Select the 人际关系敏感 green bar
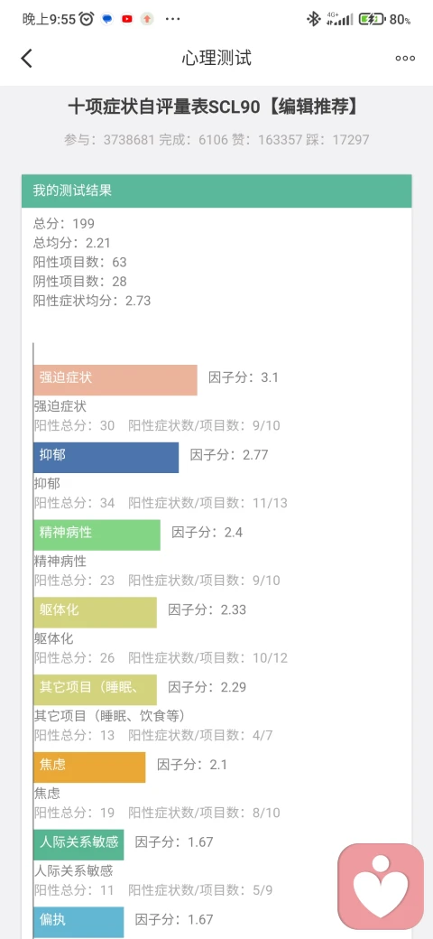This screenshot has height=939, width=433. click(x=78, y=844)
